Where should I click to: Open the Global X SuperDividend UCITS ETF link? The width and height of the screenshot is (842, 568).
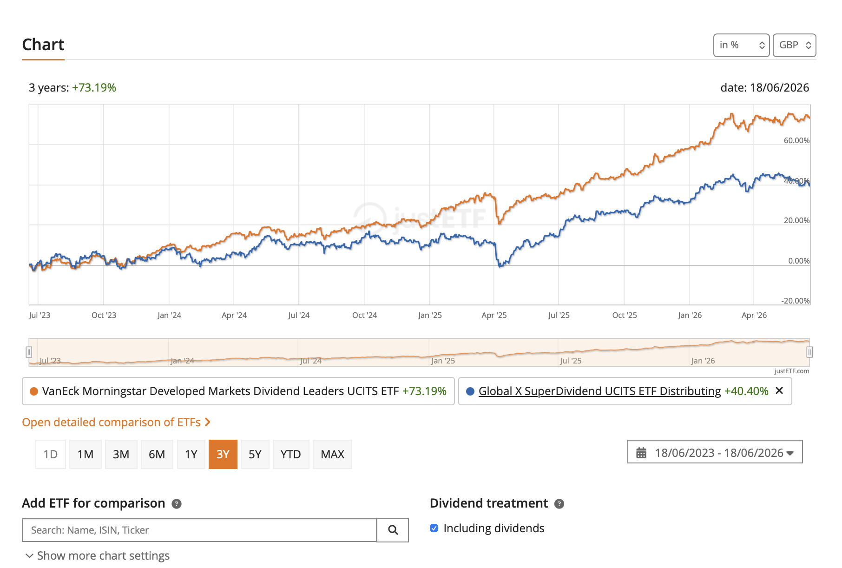(x=600, y=391)
